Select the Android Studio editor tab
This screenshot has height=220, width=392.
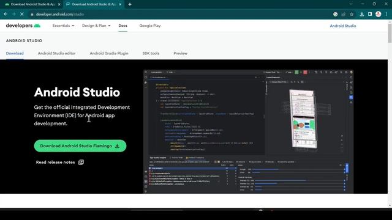[56, 53]
